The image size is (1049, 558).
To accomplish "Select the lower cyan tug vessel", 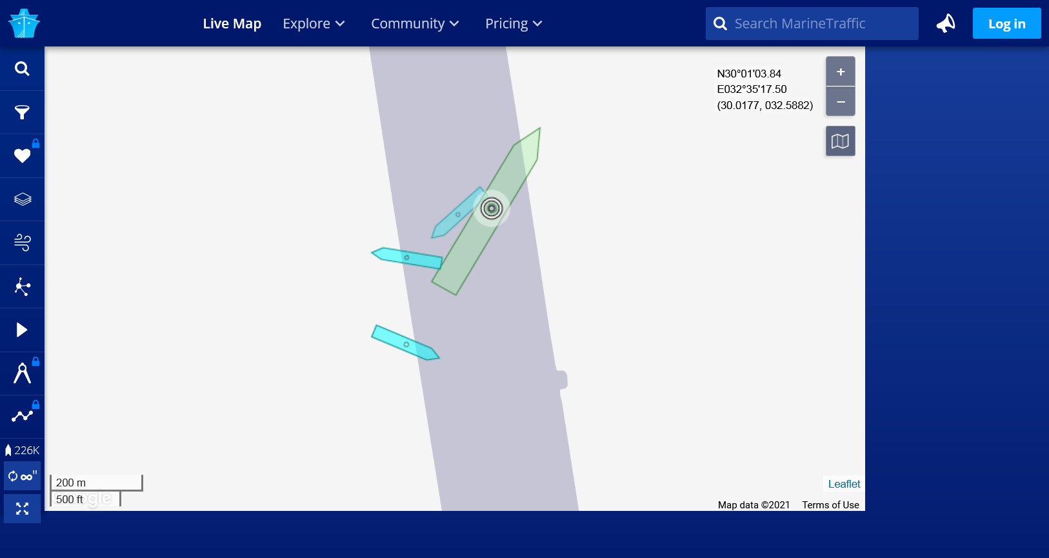I will (x=405, y=343).
